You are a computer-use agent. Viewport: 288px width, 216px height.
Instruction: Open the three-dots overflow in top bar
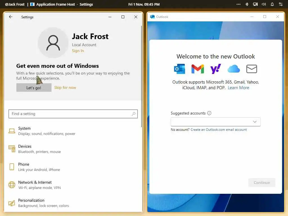[238, 4]
